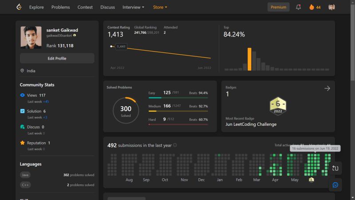Viewport: 355px width, 200px height.
Task: Click the highlighted orange bar in Top chart
Action: [x=249, y=59]
